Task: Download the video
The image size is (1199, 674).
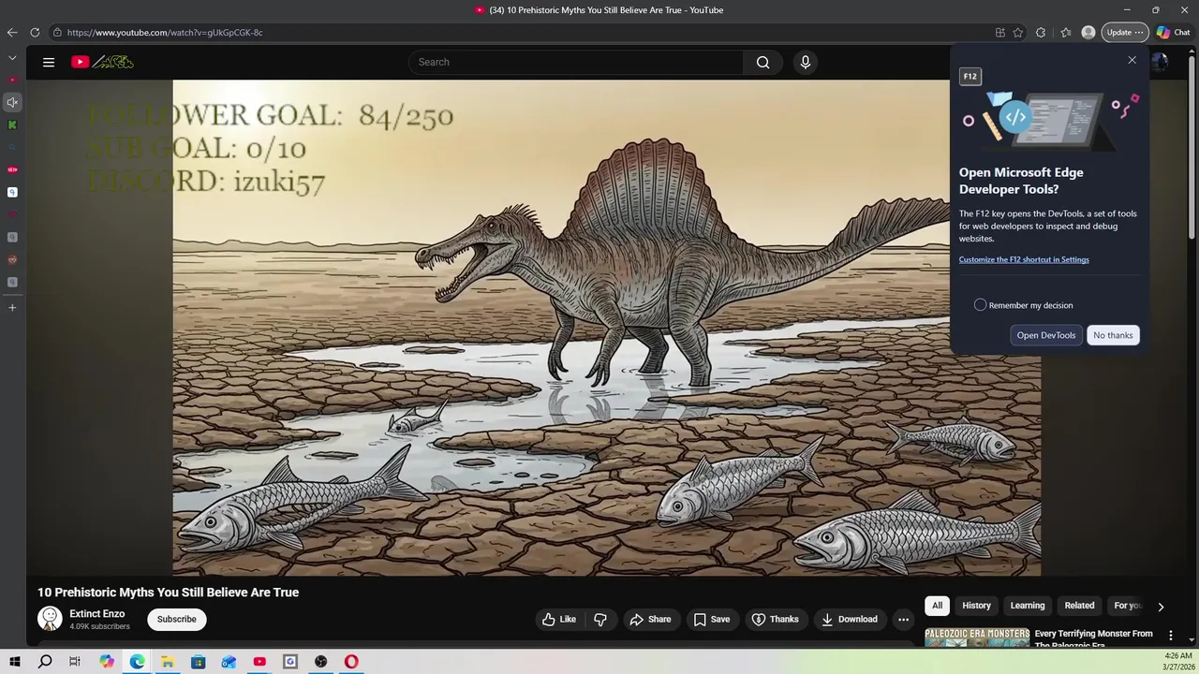Action: pos(850,619)
